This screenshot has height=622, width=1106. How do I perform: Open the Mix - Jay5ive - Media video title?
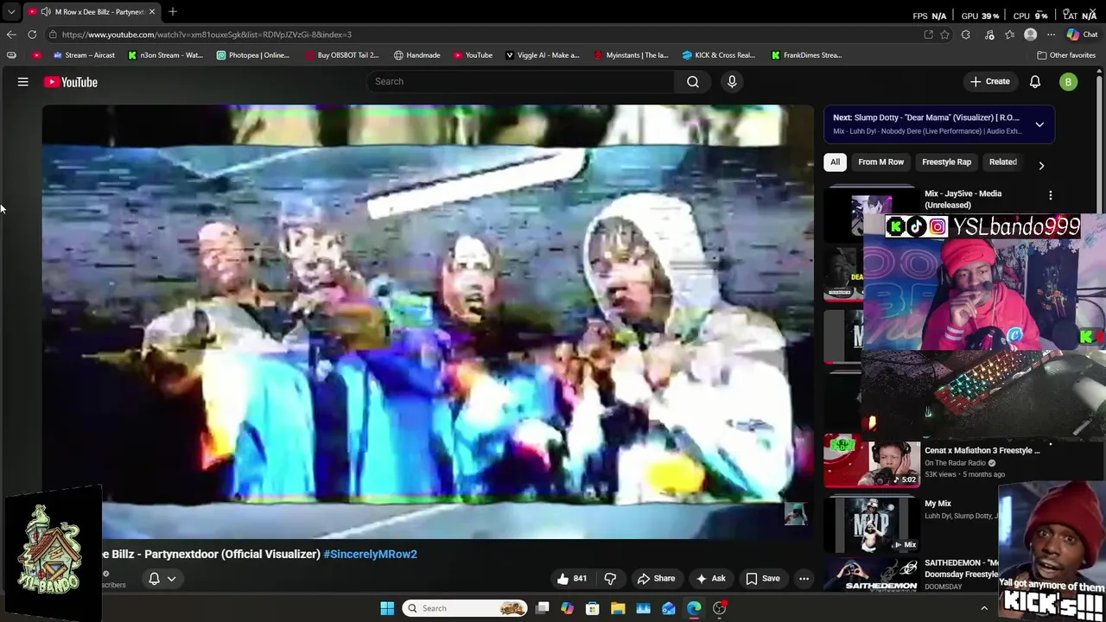pyautogui.click(x=963, y=200)
